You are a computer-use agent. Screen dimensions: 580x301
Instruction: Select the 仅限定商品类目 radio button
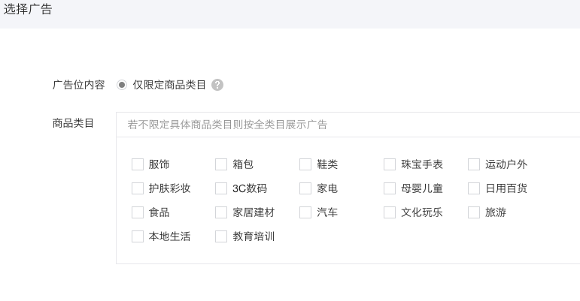[x=122, y=85]
